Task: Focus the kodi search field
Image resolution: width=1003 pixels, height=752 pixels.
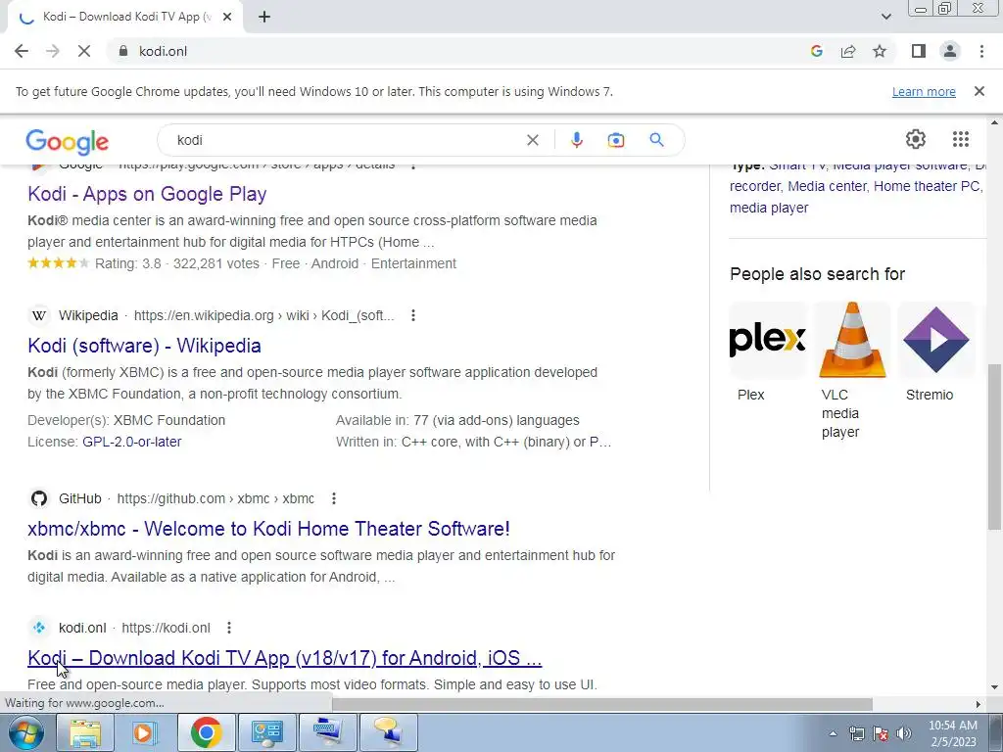Action: pos(346,140)
